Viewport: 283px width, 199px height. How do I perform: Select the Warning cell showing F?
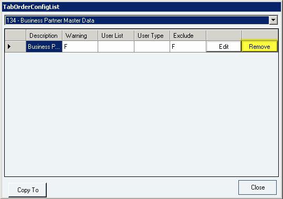pos(80,47)
